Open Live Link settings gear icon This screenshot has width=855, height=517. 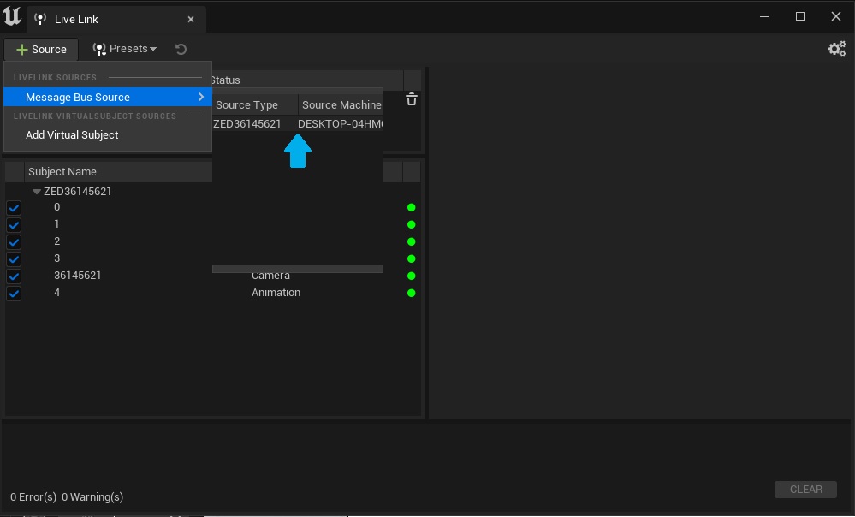pos(837,49)
